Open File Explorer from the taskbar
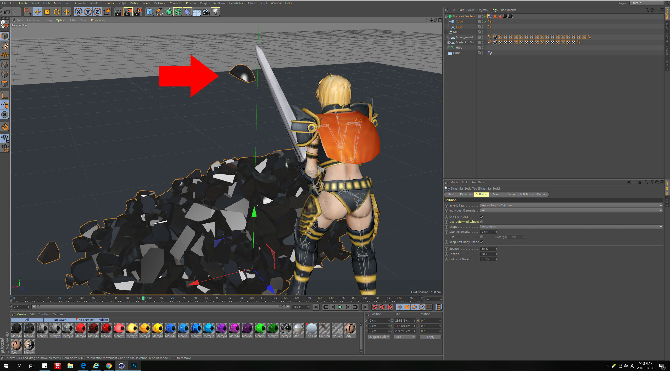This screenshot has width=670, height=371. click(x=70, y=366)
